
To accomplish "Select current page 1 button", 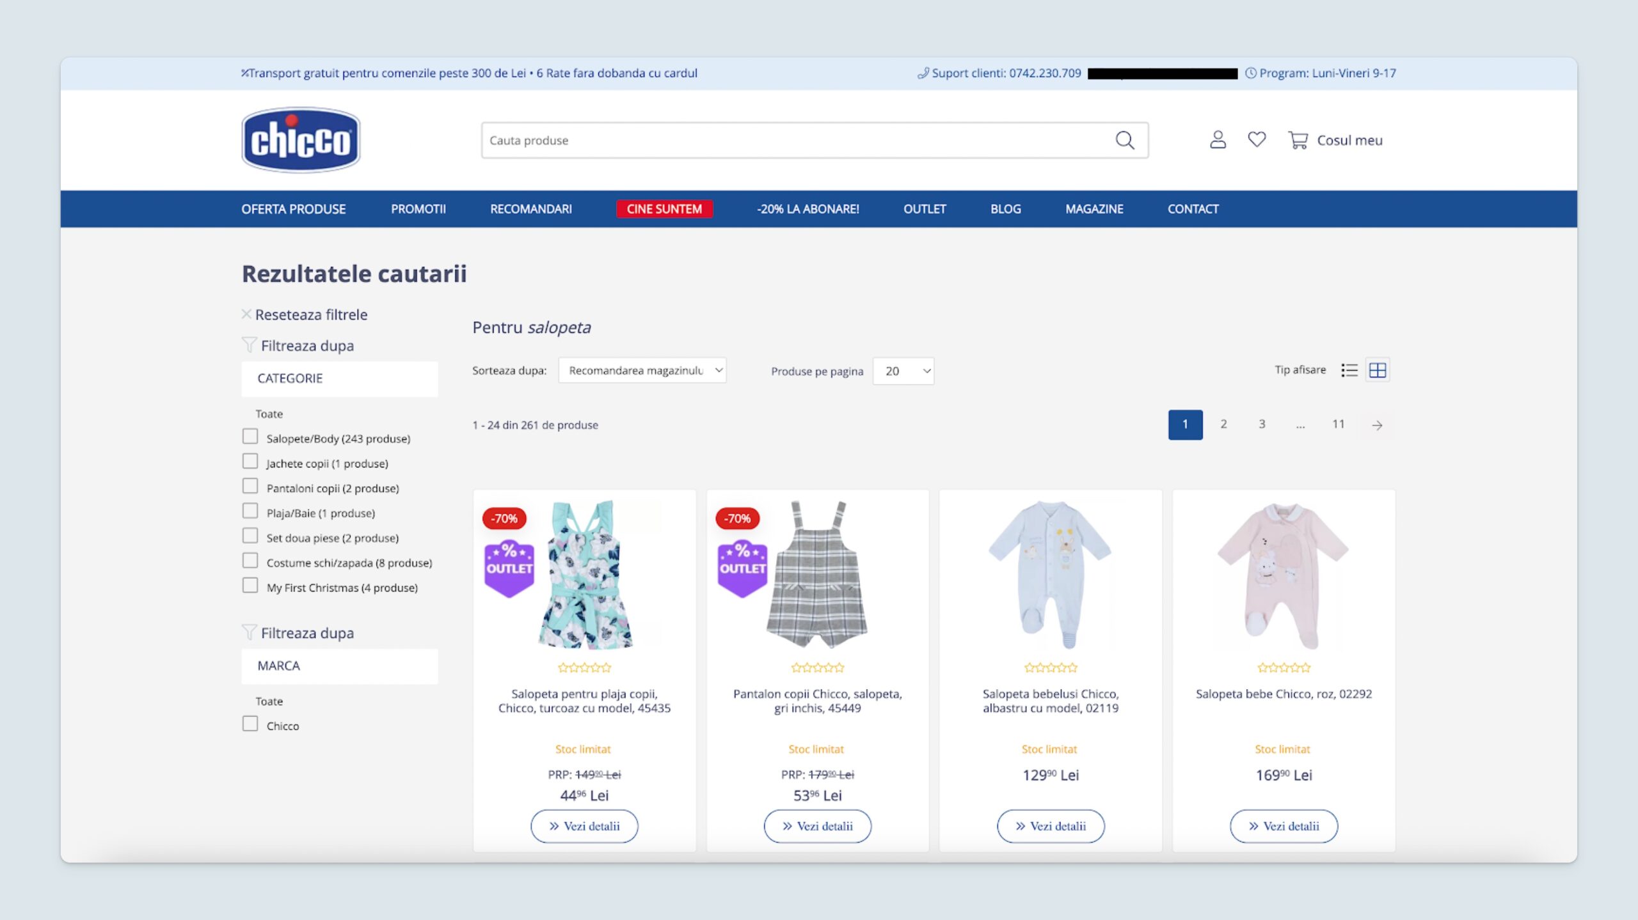I will tap(1185, 425).
